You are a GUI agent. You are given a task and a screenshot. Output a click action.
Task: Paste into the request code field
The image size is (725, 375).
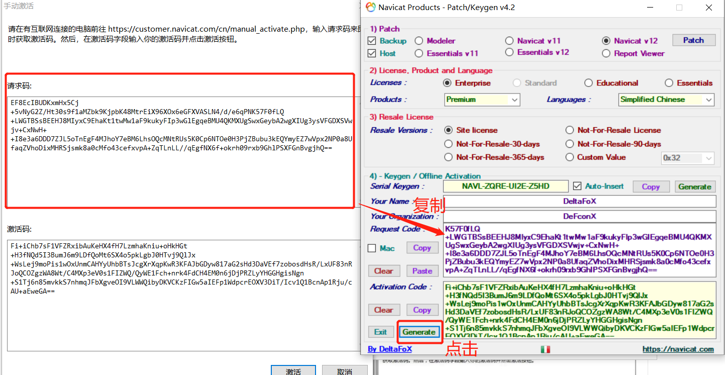pos(422,271)
